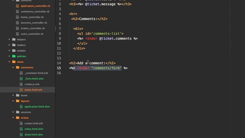This screenshot has height=138, width=245.
Task: Click the helpers folder icon
Action: point(14,39)
